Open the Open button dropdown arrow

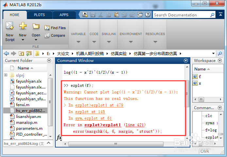pos(36,40)
